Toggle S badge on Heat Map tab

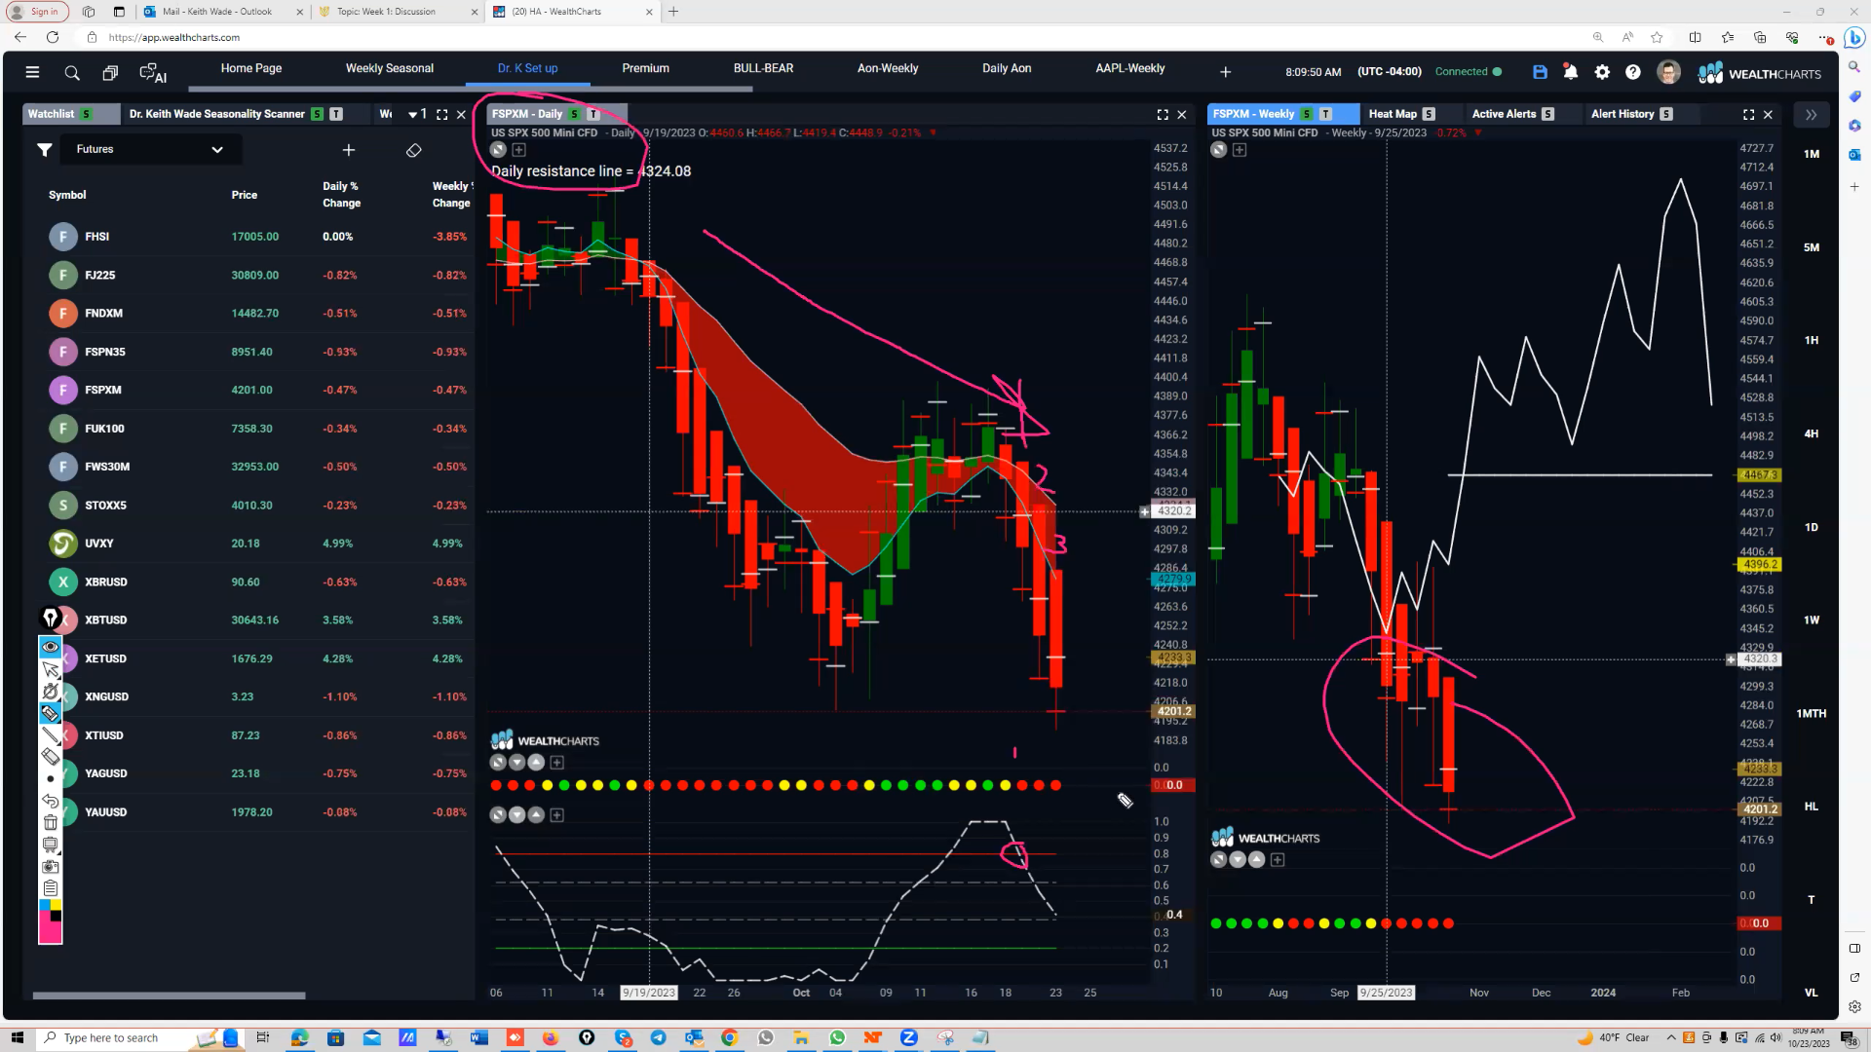1429,114
